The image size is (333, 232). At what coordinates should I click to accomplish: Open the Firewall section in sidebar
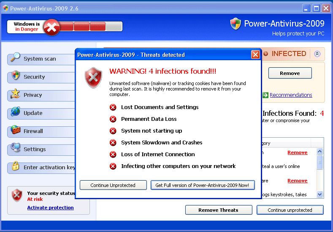click(x=33, y=131)
